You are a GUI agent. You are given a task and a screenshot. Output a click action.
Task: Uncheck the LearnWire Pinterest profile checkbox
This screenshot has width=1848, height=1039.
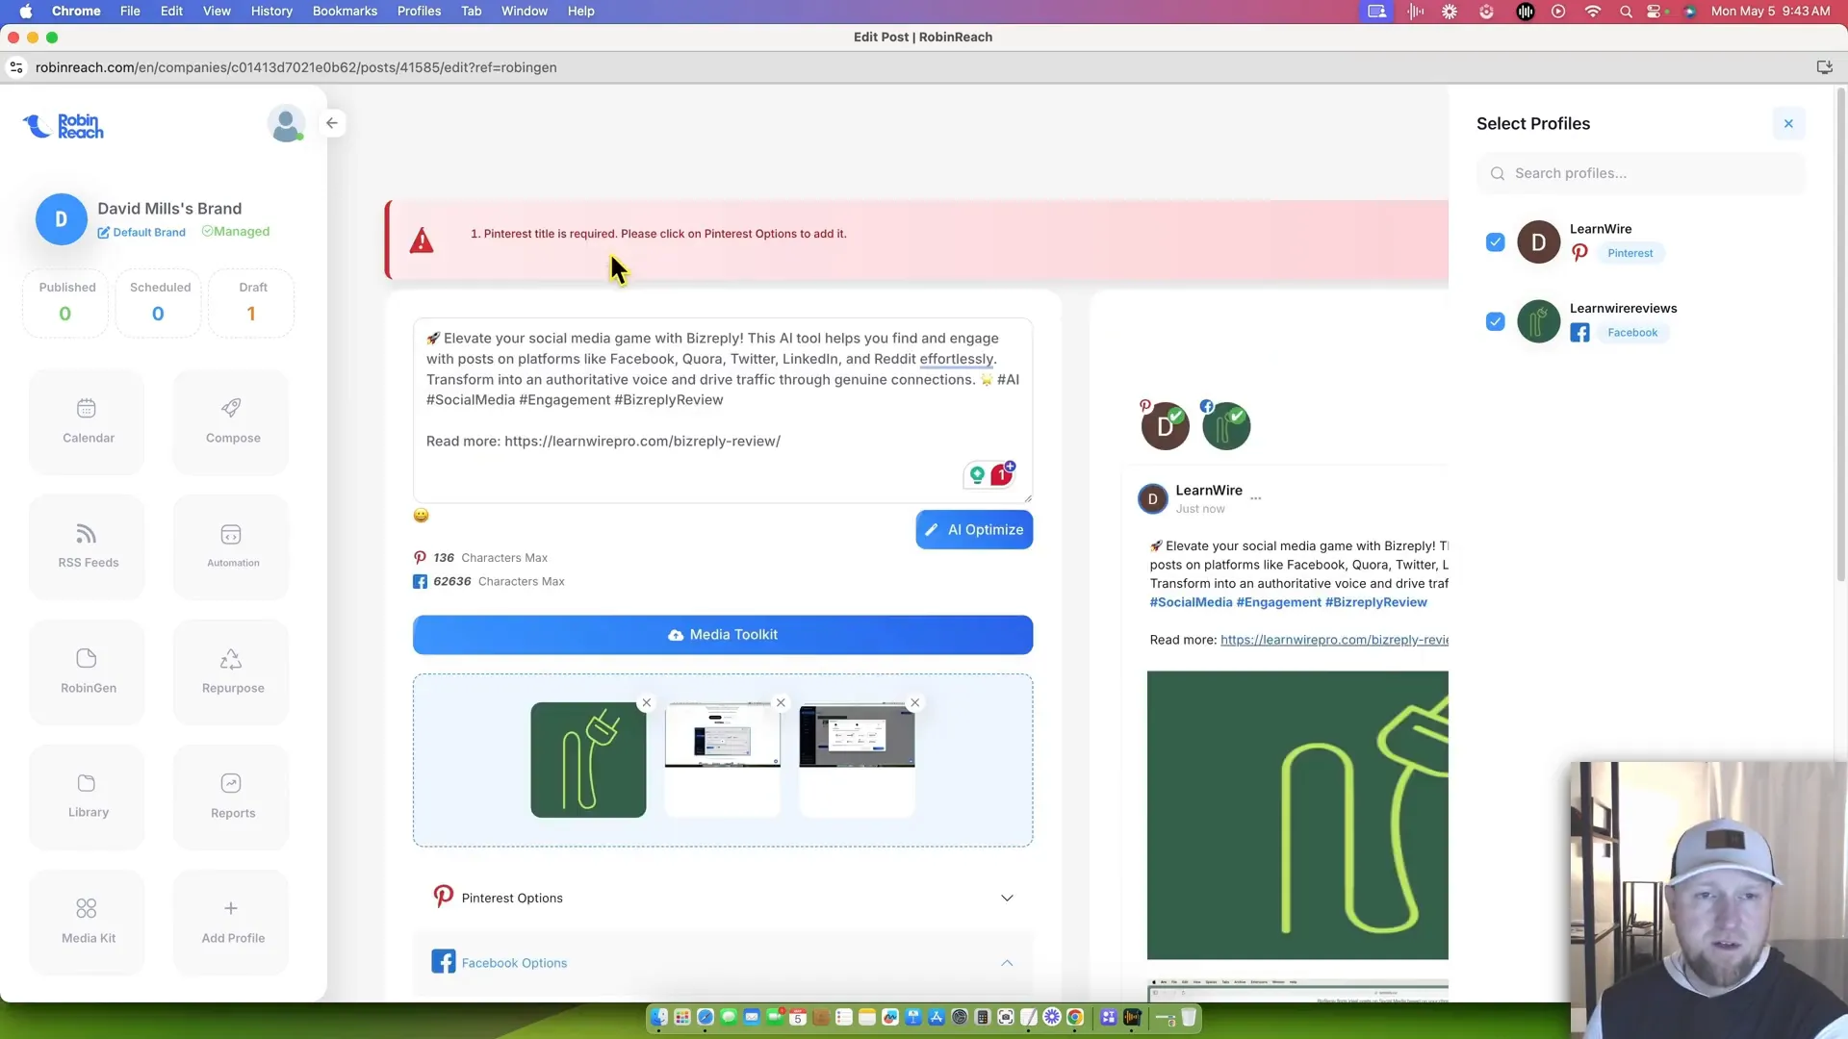coord(1495,242)
